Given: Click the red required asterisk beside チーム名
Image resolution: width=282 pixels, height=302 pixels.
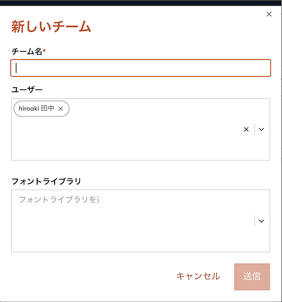Looking at the screenshot, I should (44, 51).
